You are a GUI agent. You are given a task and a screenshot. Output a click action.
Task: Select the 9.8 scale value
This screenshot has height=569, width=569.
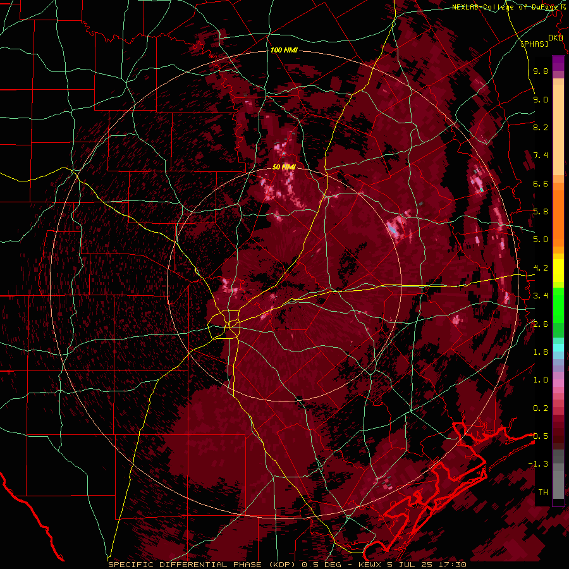(541, 71)
